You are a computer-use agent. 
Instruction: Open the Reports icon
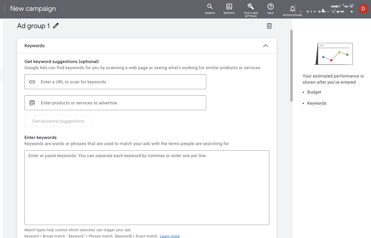click(229, 8)
